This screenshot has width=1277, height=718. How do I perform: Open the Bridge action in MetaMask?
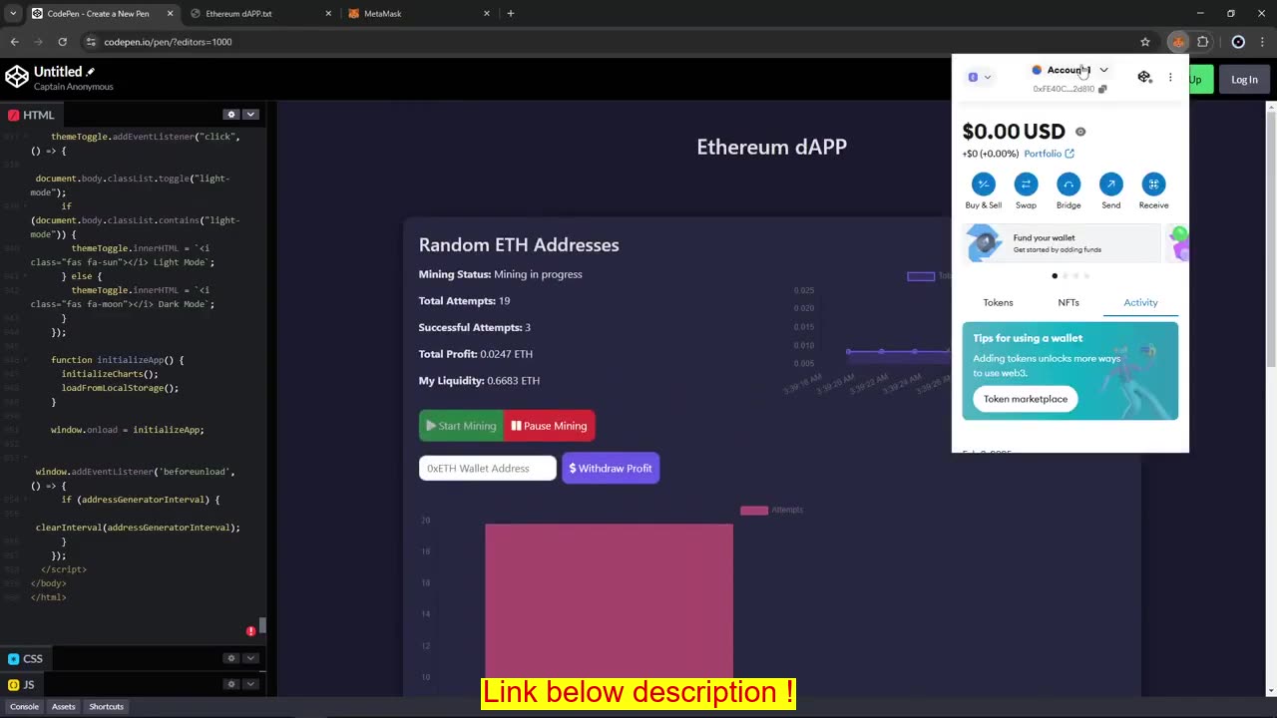(x=1068, y=184)
